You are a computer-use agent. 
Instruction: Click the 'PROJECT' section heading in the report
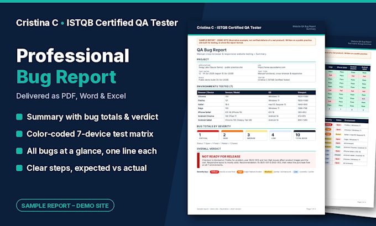(203, 59)
